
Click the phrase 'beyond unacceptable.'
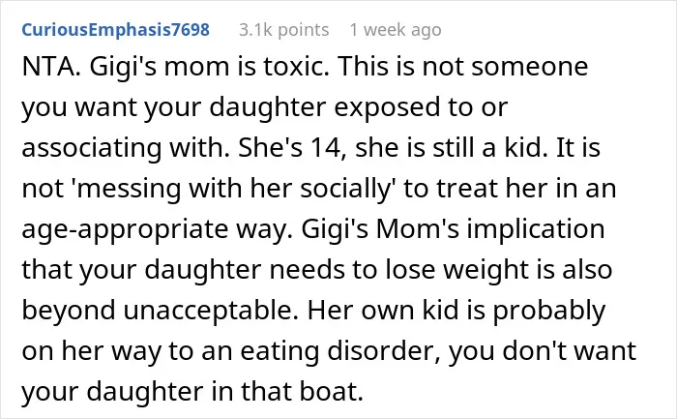(x=160, y=311)
